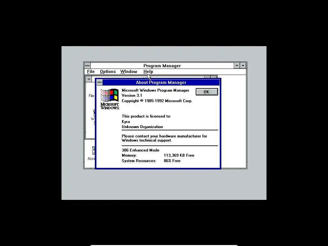Click the Microsoft Windows logo icon
328x246 pixels.
pyautogui.click(x=110, y=99)
